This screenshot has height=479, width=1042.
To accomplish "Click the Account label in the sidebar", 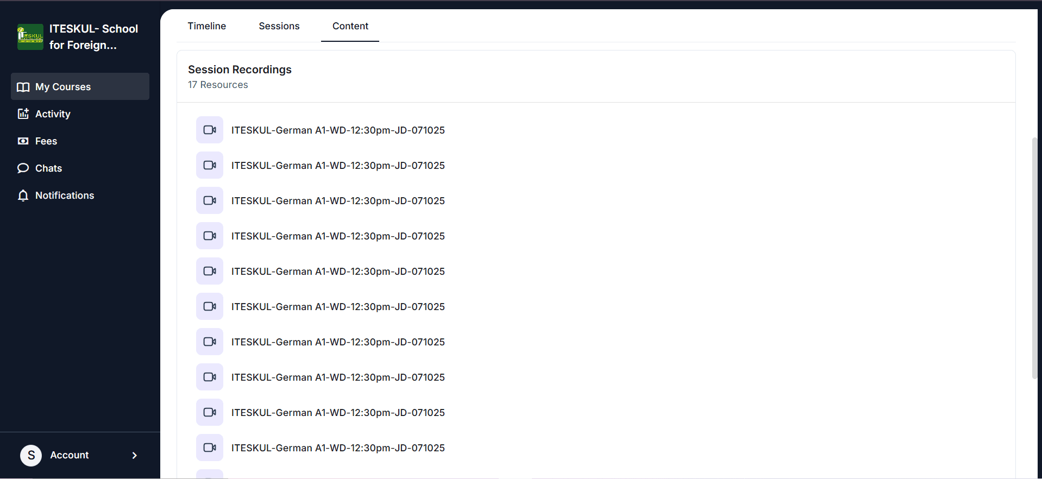I will [x=69, y=455].
